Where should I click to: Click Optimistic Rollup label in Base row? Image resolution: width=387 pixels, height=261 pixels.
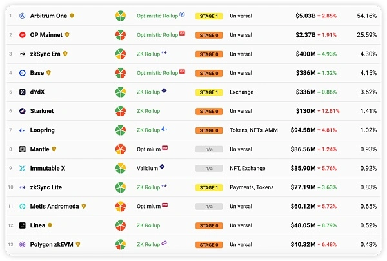pyautogui.click(x=157, y=73)
